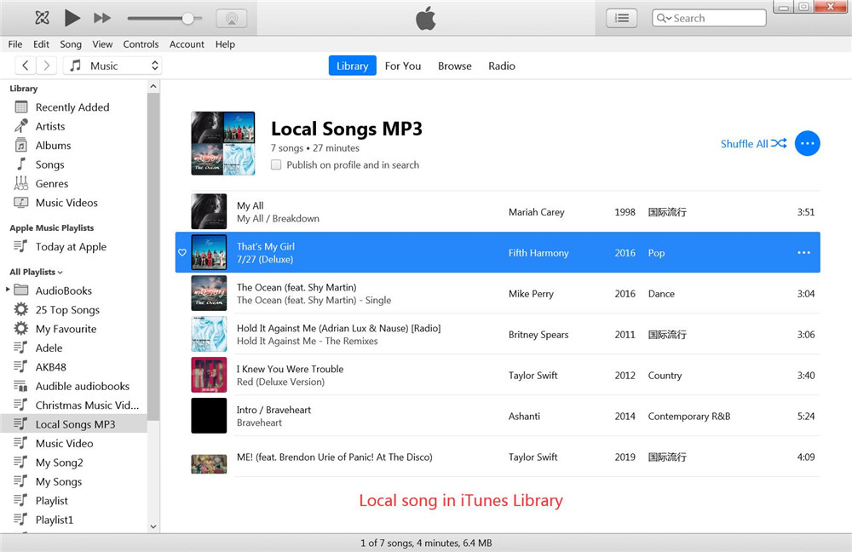Click the Local Songs MP3 playlist title
852x552 pixels.
(x=347, y=129)
